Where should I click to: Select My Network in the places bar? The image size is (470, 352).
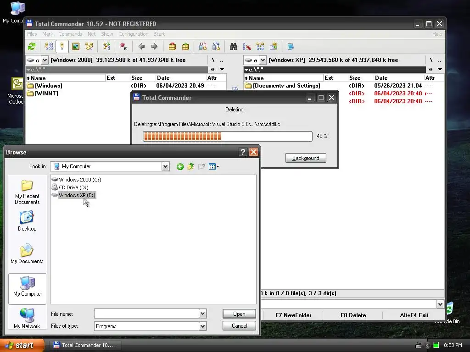(x=27, y=318)
